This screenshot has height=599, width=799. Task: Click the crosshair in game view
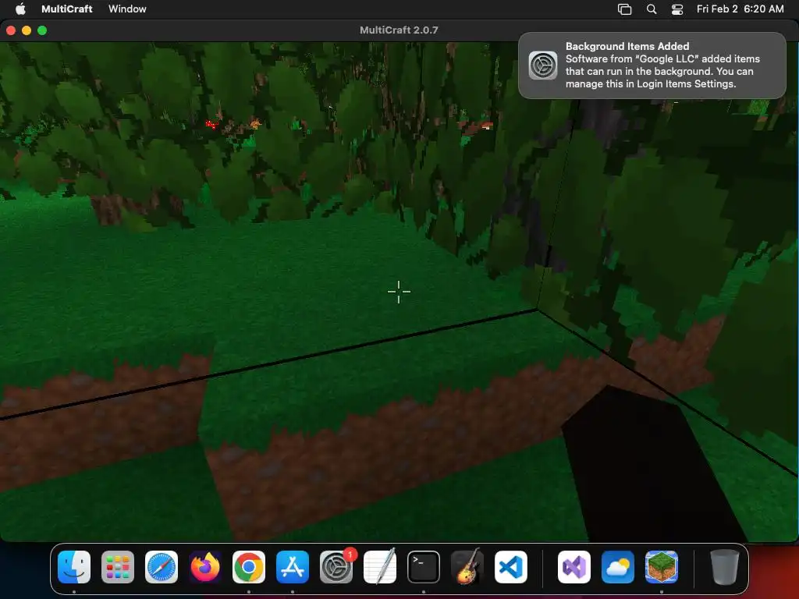(399, 292)
